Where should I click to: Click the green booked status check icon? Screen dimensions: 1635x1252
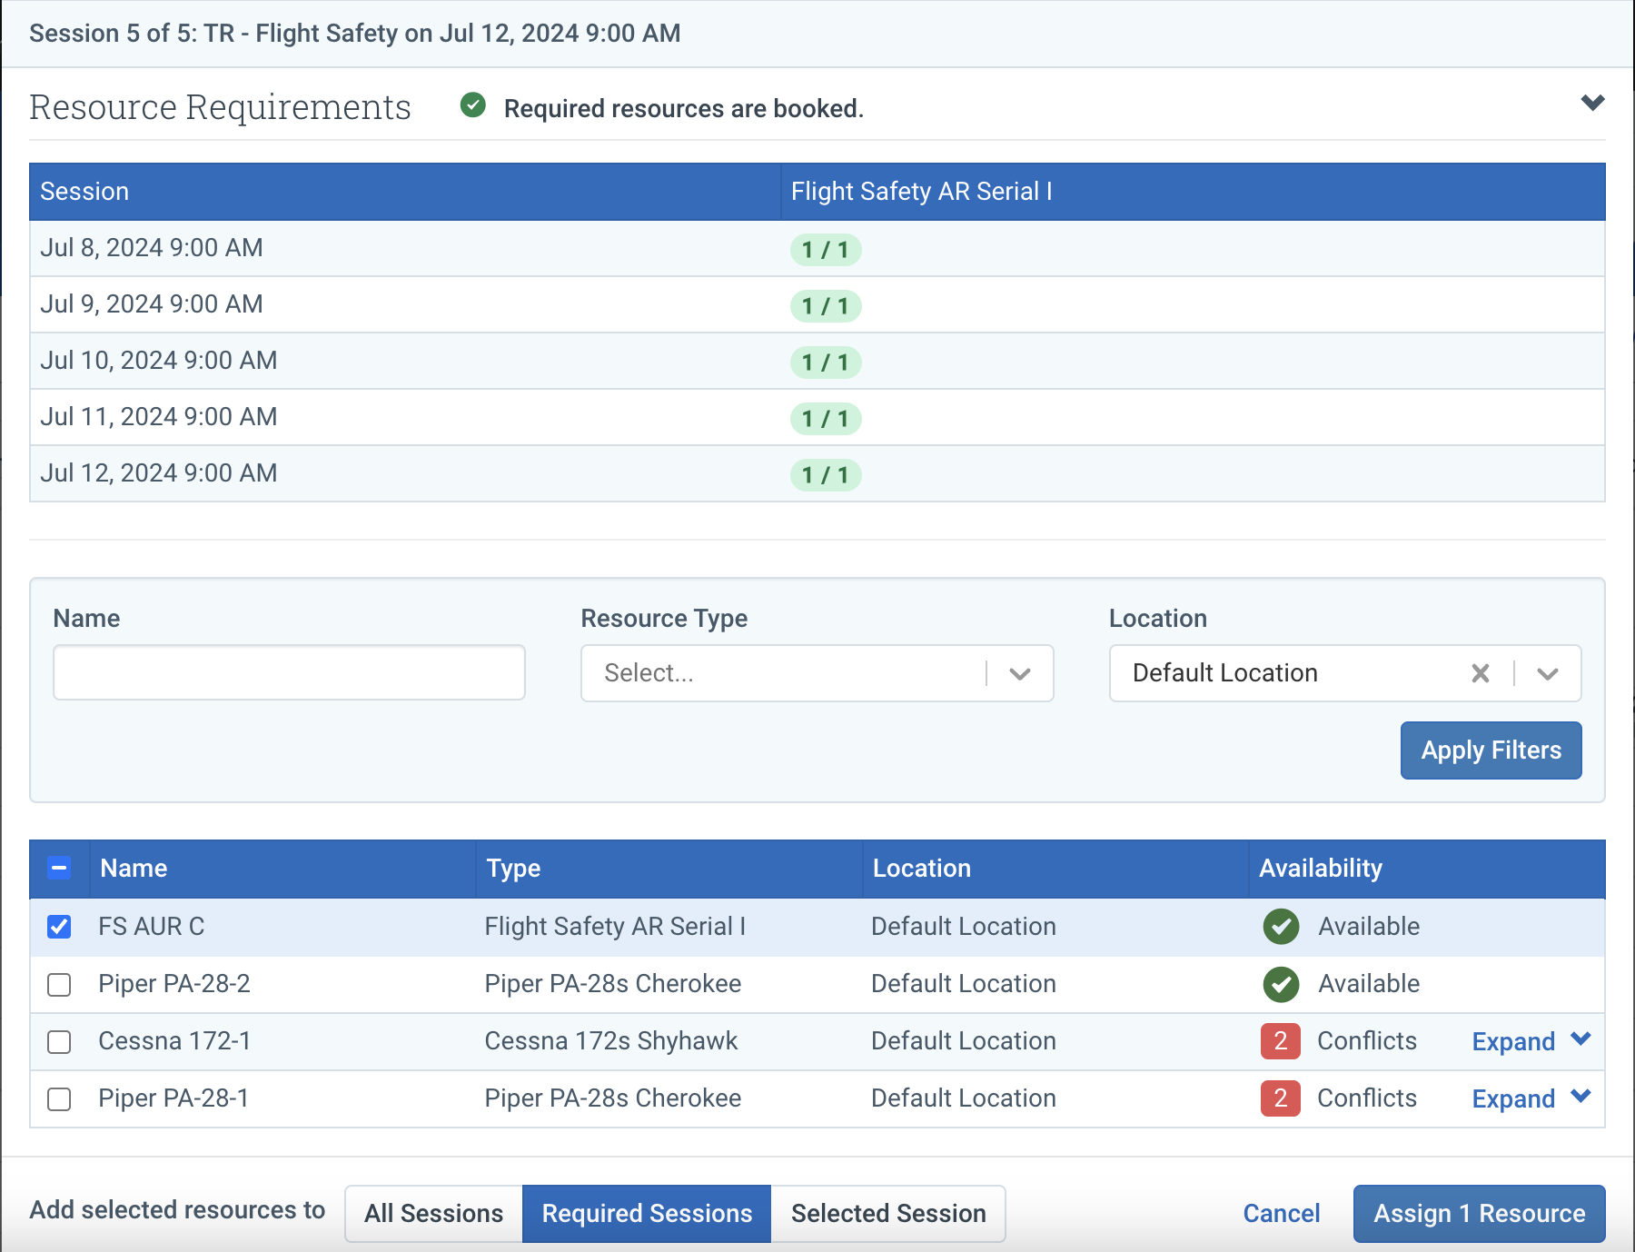[473, 105]
